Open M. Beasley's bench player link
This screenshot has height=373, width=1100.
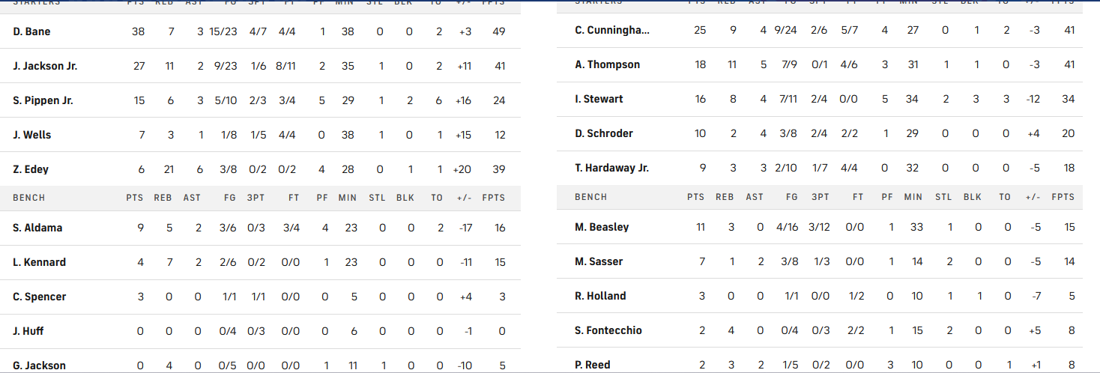tap(602, 227)
